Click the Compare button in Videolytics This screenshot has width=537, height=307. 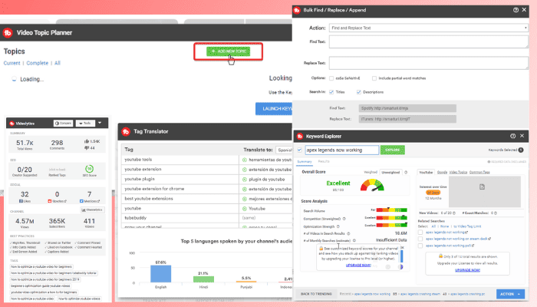tap(64, 123)
